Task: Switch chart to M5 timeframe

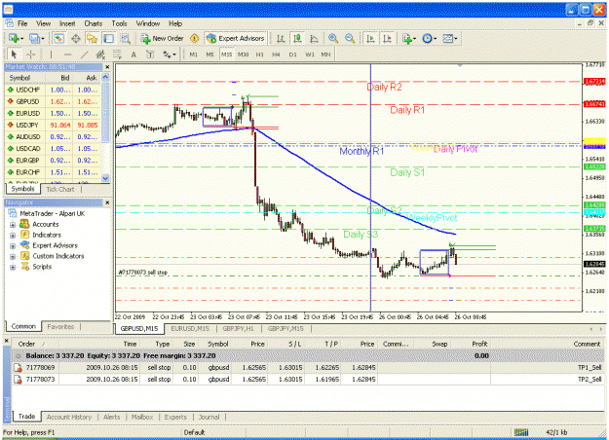Action: click(209, 55)
